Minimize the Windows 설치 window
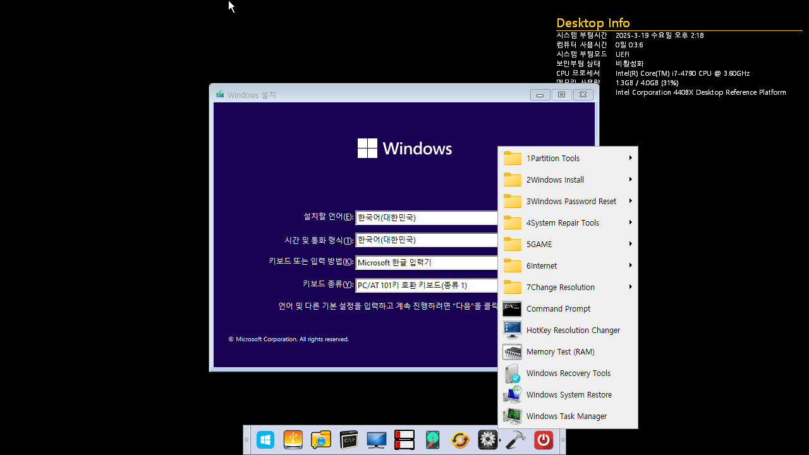Viewport: 809px width, 455px height. point(540,95)
